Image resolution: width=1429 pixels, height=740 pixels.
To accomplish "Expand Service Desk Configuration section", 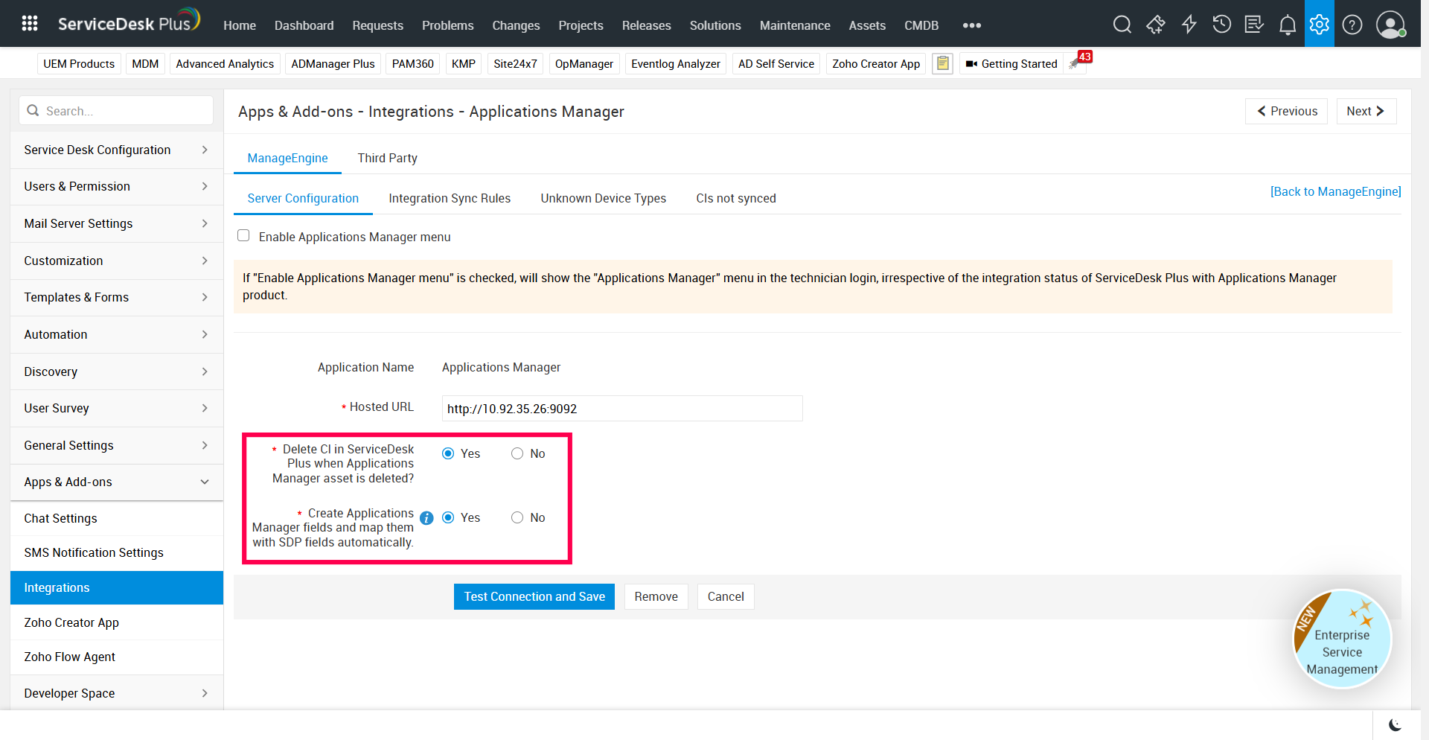I will click(117, 150).
